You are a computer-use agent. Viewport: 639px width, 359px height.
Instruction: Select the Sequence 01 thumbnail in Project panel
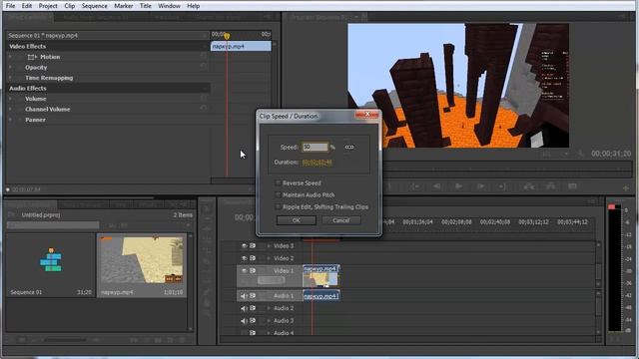51,259
